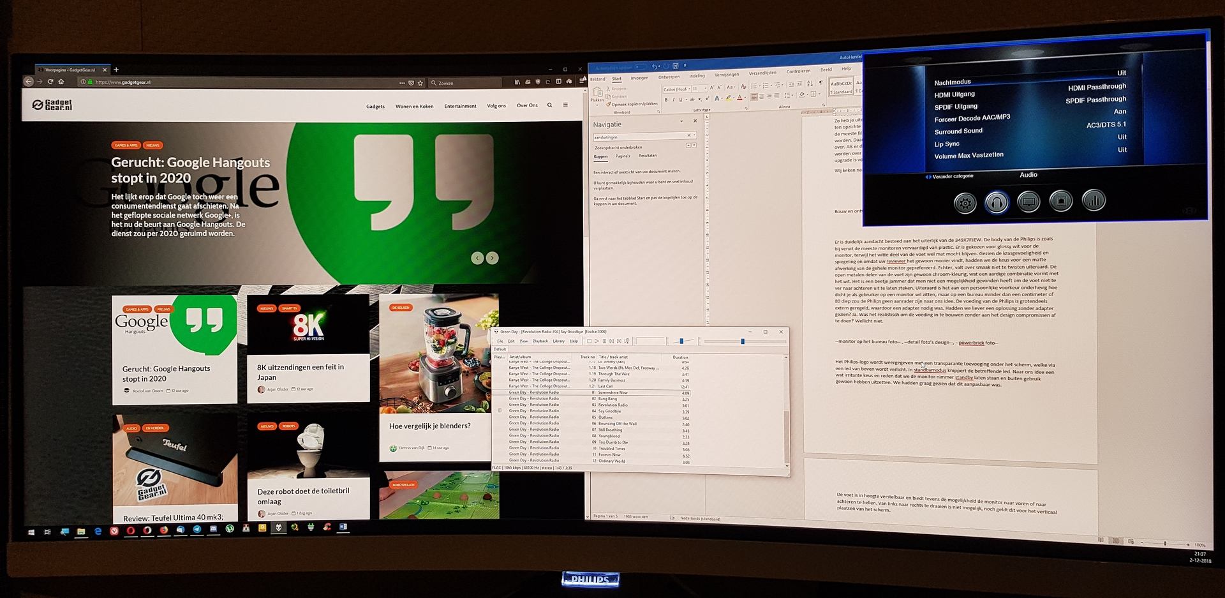The width and height of the screenshot is (1225, 598).
Task: Open Playback menu in foobar2000
Action: (x=540, y=341)
